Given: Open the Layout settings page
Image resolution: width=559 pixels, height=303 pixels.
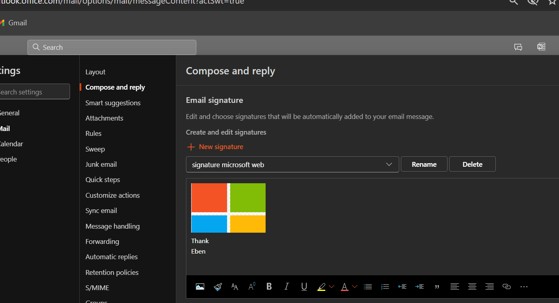Looking at the screenshot, I should tap(95, 72).
